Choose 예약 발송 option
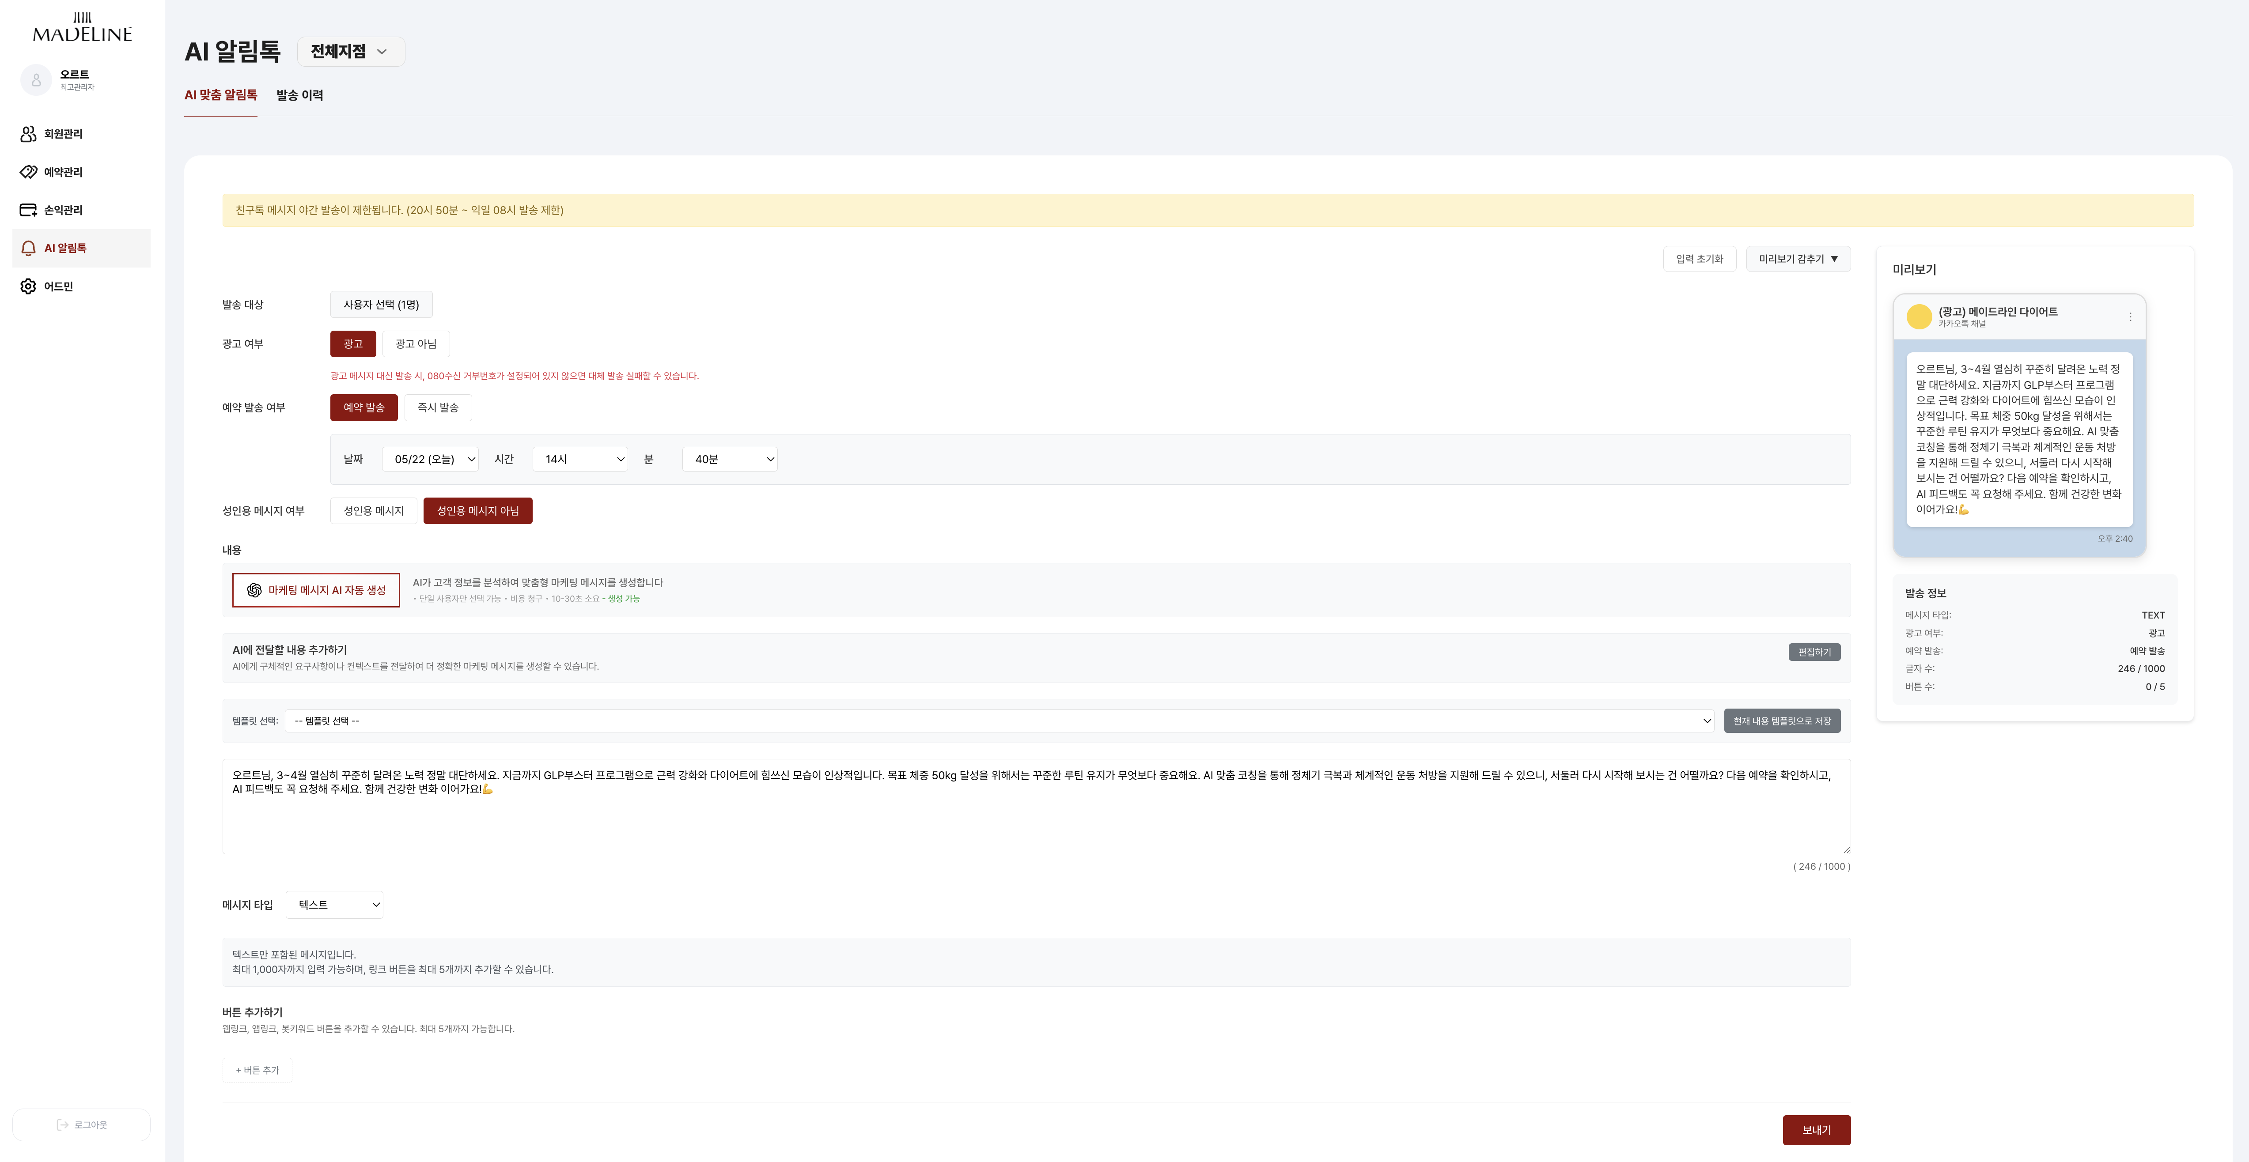The image size is (2249, 1162). click(x=364, y=407)
